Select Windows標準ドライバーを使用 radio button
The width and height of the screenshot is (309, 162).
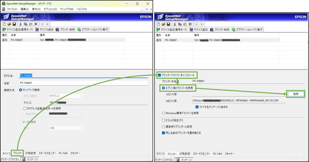(x=163, y=113)
